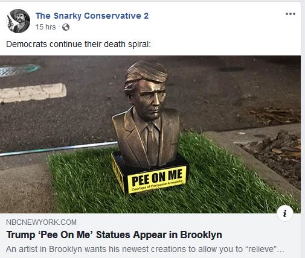
Task: Click the yellow 'PEE ON ME' sign in photo
Action: (157, 179)
